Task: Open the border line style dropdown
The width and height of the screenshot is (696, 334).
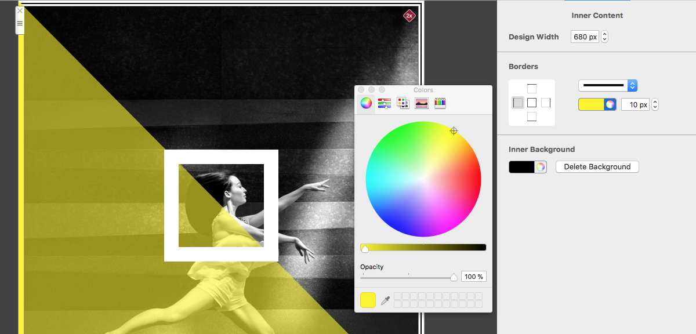Action: point(608,86)
